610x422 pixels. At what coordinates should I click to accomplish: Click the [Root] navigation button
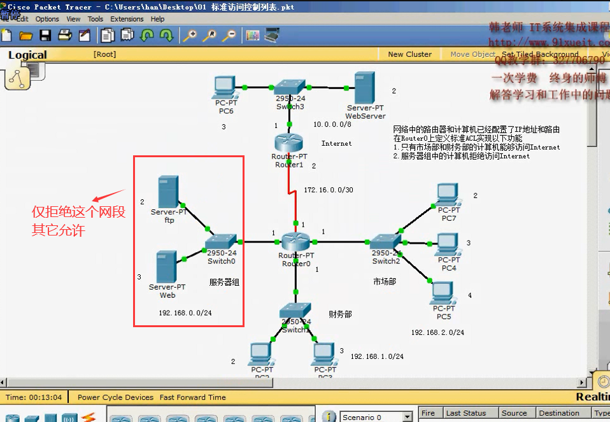(x=104, y=55)
